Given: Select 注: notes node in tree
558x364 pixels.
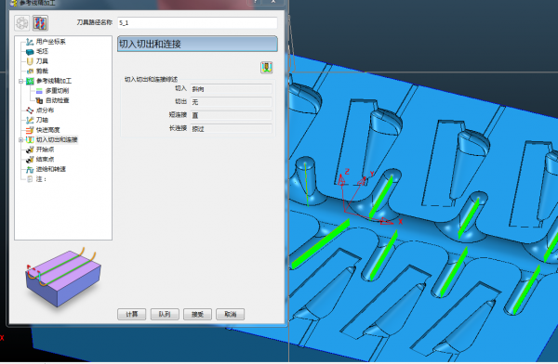Looking at the screenshot, I should 41,179.
